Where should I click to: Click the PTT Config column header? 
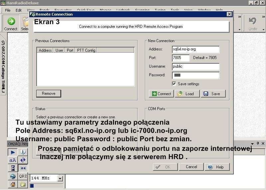click(86, 50)
